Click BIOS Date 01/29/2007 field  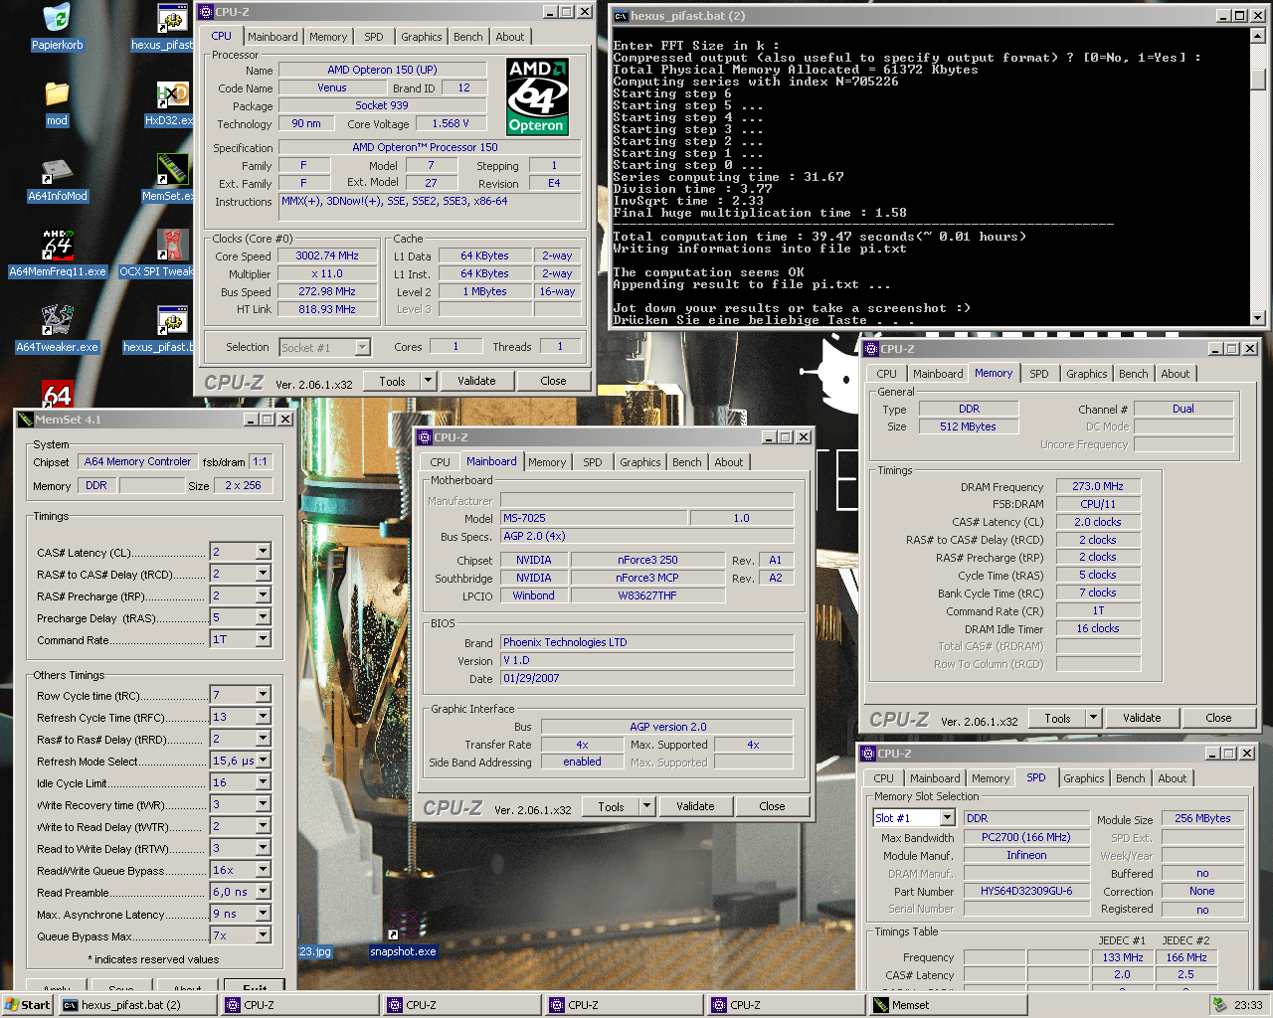(646, 678)
